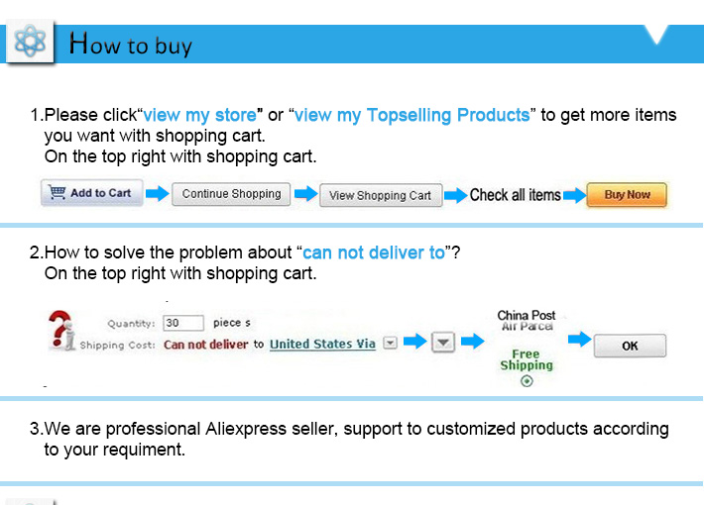The width and height of the screenshot is (704, 505).
Task: Open "view my Topselling Products" link
Action: click(412, 115)
